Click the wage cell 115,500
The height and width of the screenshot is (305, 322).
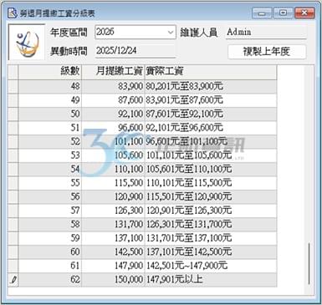click(113, 183)
